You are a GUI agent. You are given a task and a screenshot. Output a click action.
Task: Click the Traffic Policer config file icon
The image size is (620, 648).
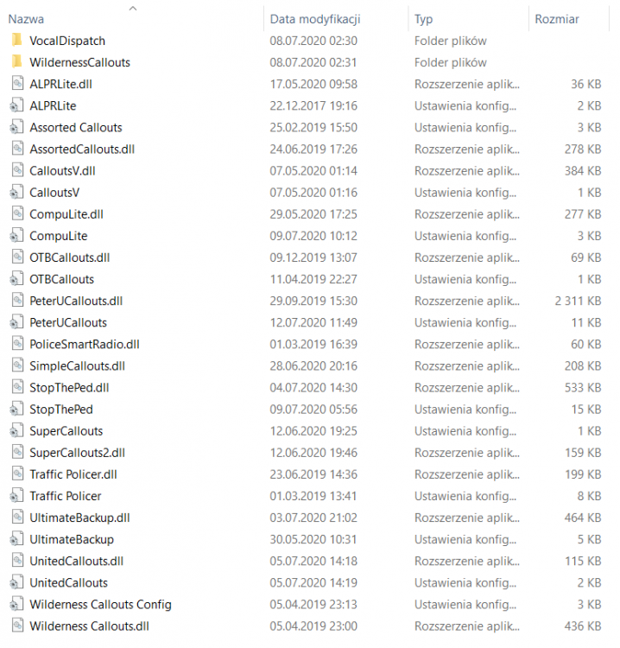17,496
